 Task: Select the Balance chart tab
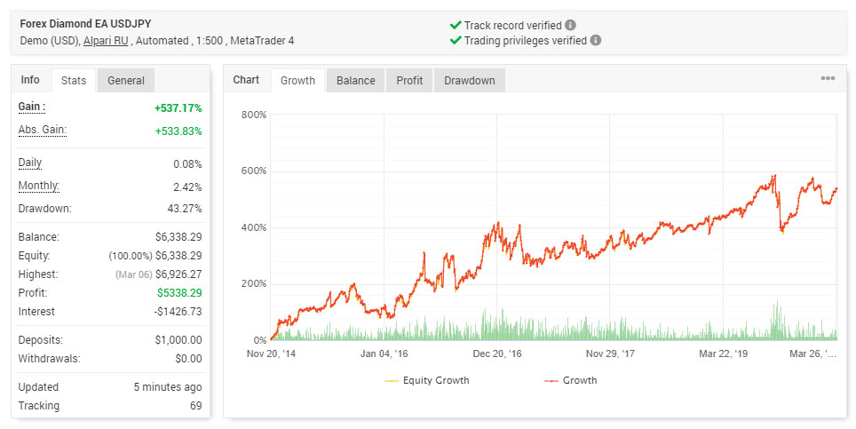click(356, 80)
